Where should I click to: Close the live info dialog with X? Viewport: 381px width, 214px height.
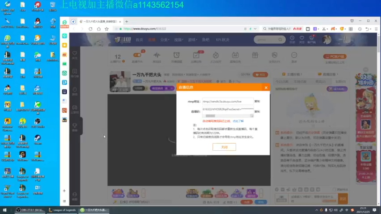(x=266, y=88)
